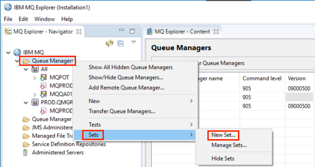Click the Navigator refresh icon

tap(109, 43)
